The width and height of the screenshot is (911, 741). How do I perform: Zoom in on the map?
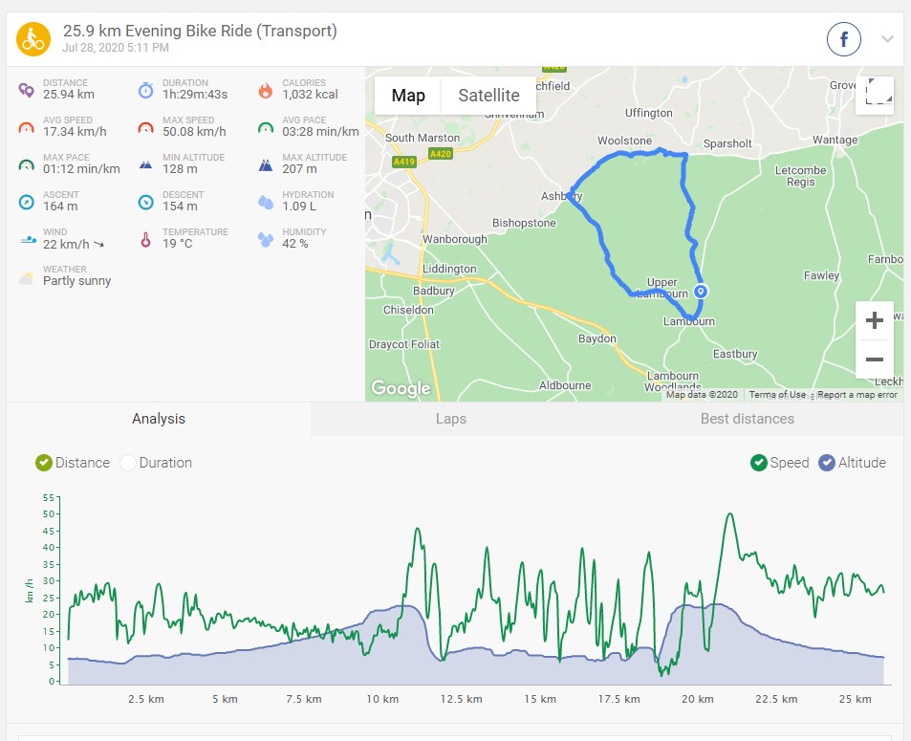[x=874, y=321]
